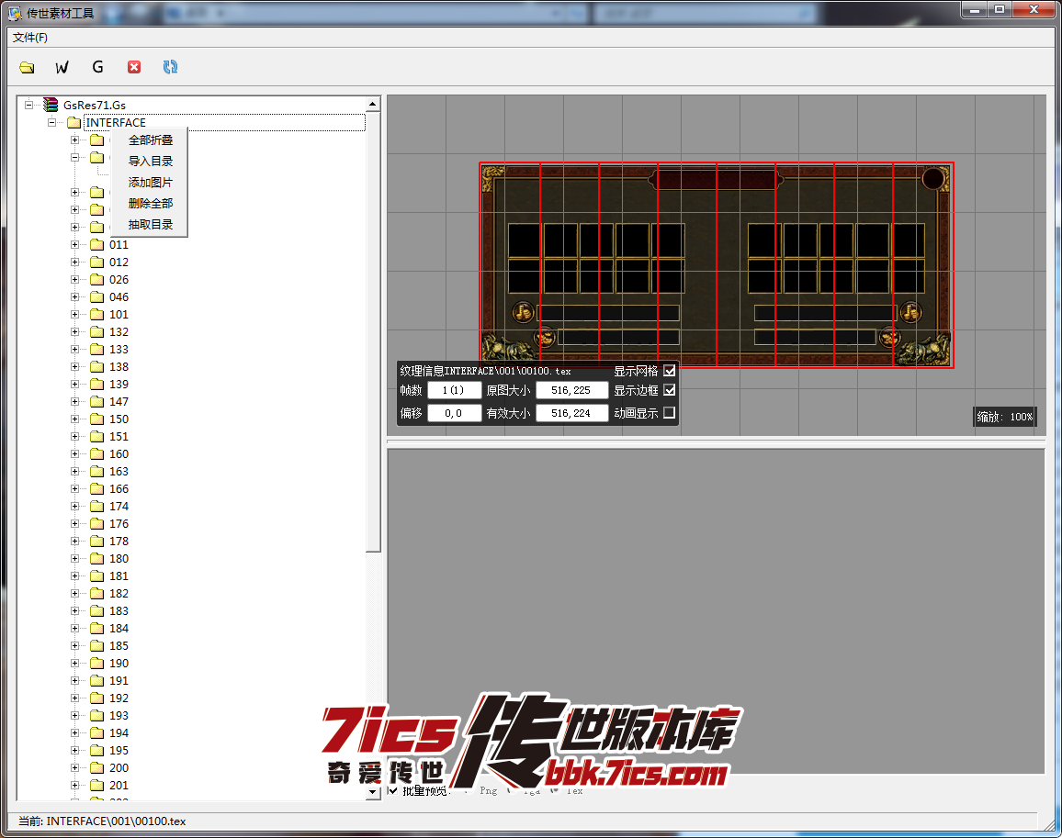Click the open folder toolbar icon
Image resolution: width=1062 pixels, height=838 pixels.
pyautogui.click(x=27, y=67)
